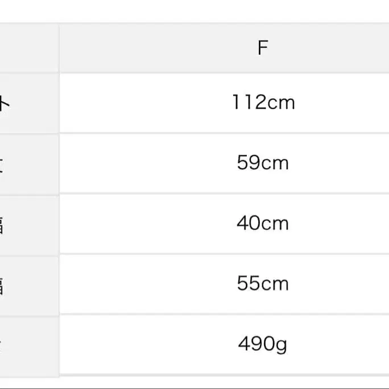Select the 112cm measurement value

click(263, 103)
